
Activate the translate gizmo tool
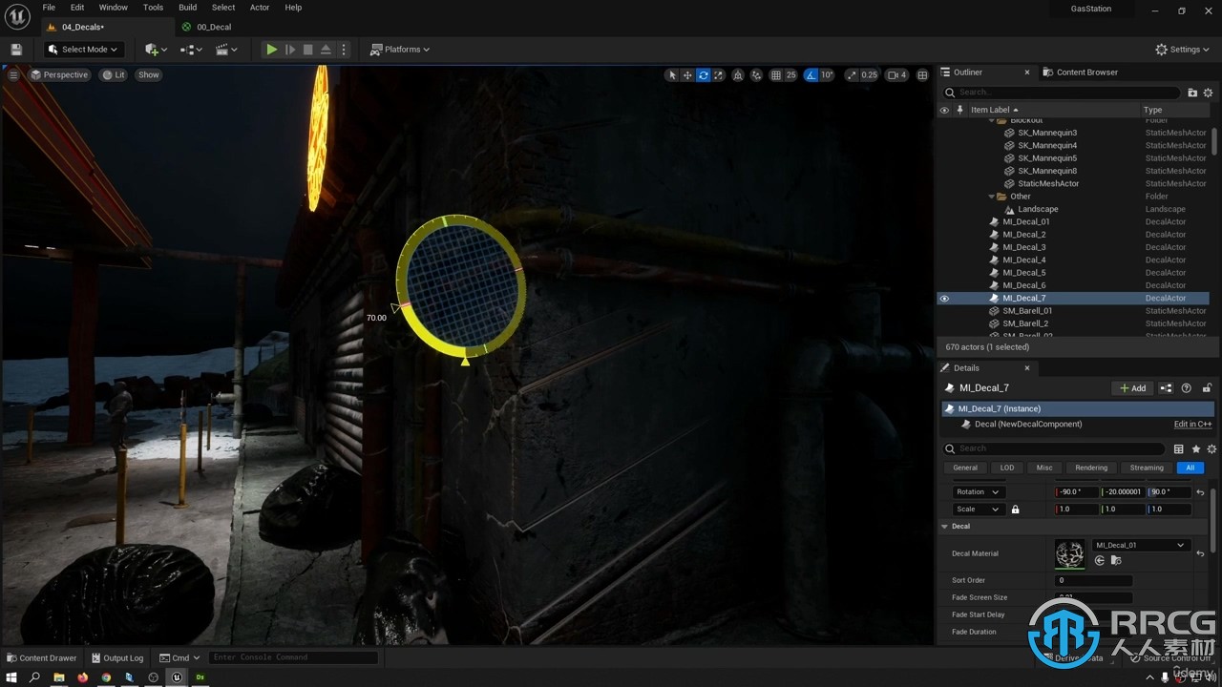687,75
